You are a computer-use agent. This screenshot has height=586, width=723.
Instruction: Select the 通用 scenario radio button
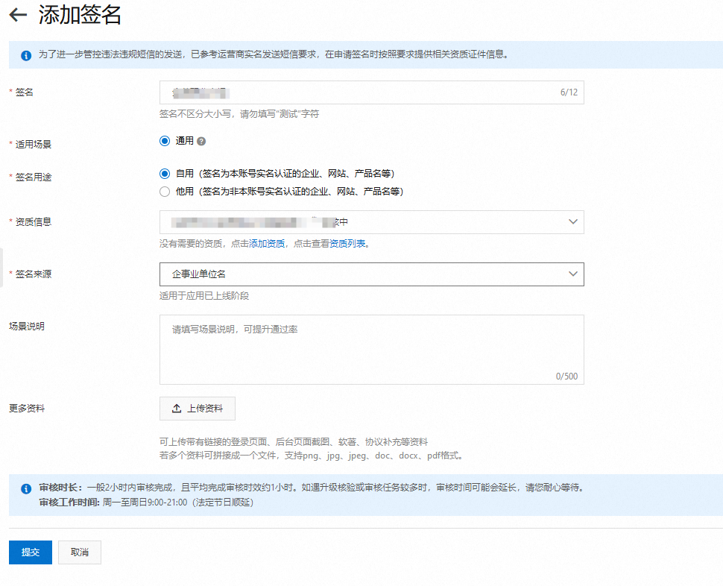165,141
